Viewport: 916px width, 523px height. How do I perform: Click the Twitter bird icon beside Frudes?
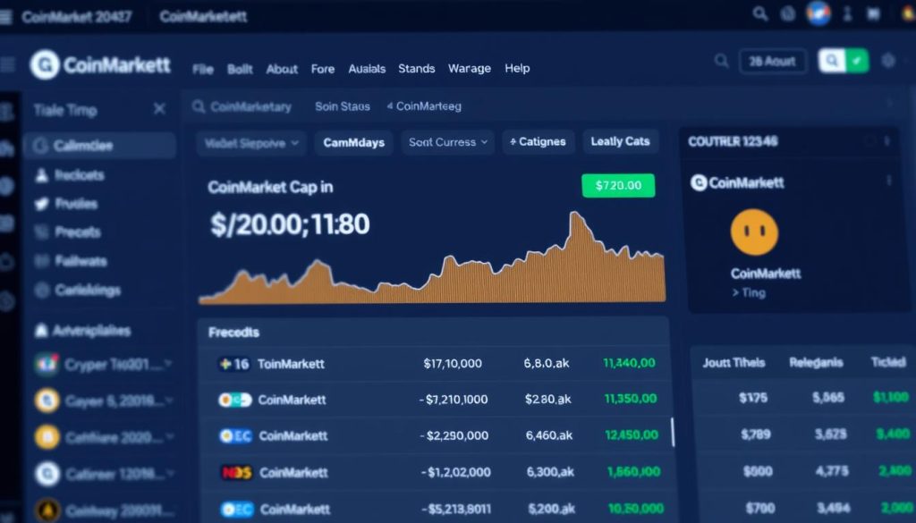click(41, 204)
